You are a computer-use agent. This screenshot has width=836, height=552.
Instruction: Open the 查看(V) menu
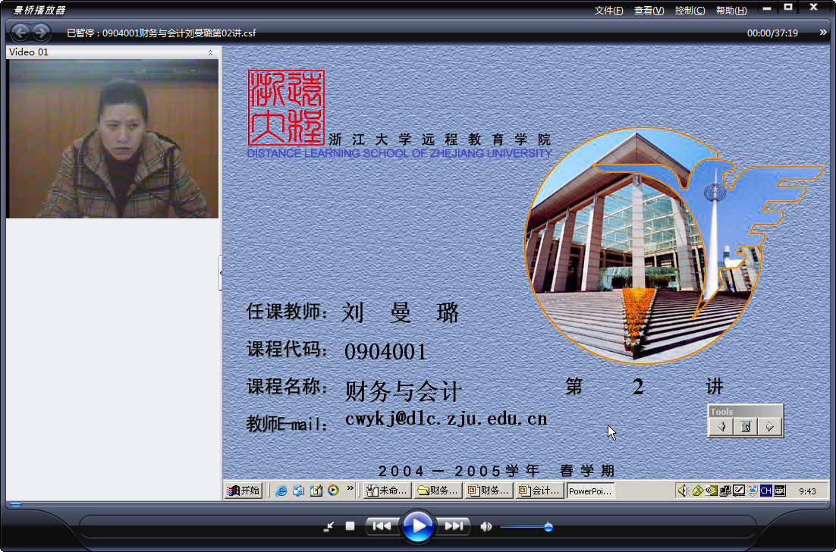pos(649,11)
